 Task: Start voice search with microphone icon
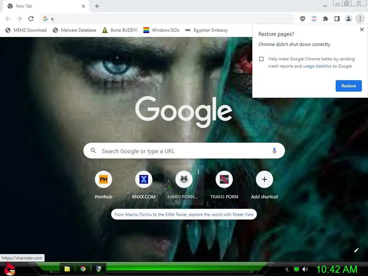tap(274, 151)
